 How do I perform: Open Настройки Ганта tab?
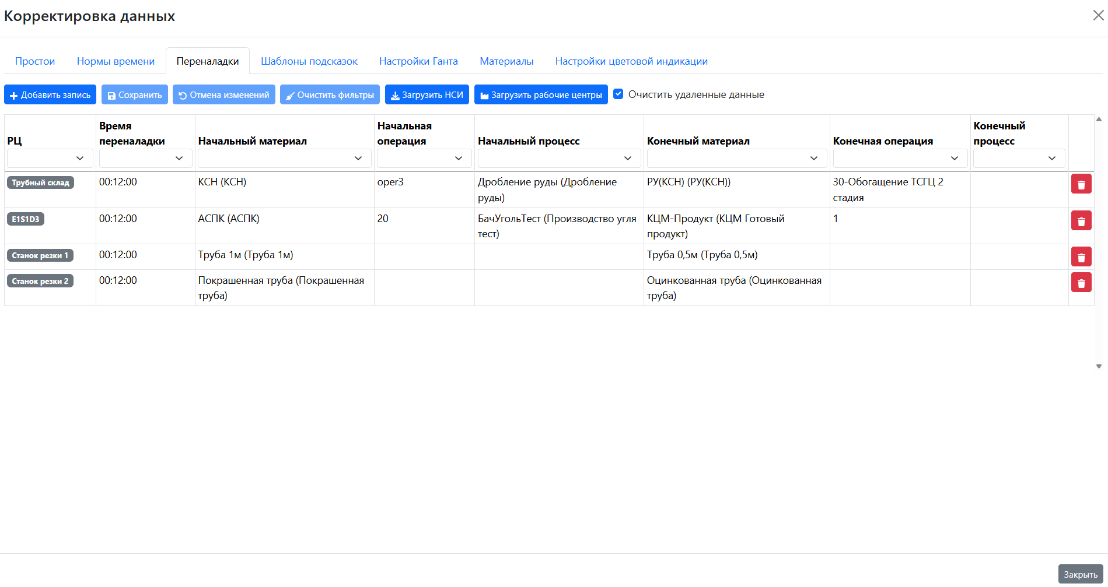coord(418,61)
